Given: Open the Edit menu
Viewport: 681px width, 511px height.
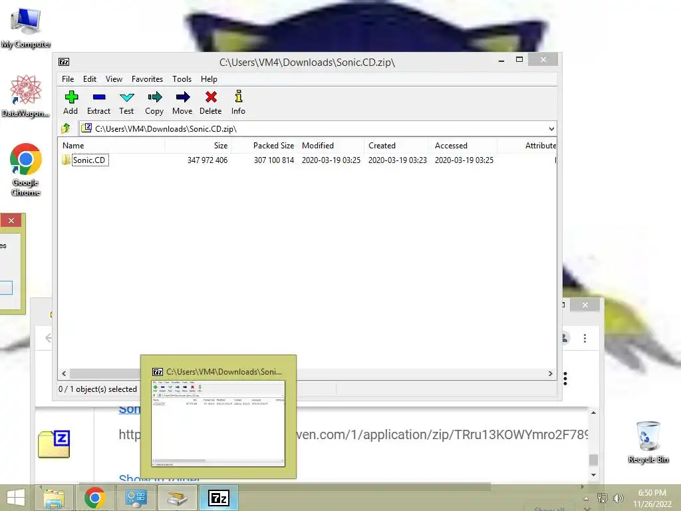Looking at the screenshot, I should tap(90, 79).
